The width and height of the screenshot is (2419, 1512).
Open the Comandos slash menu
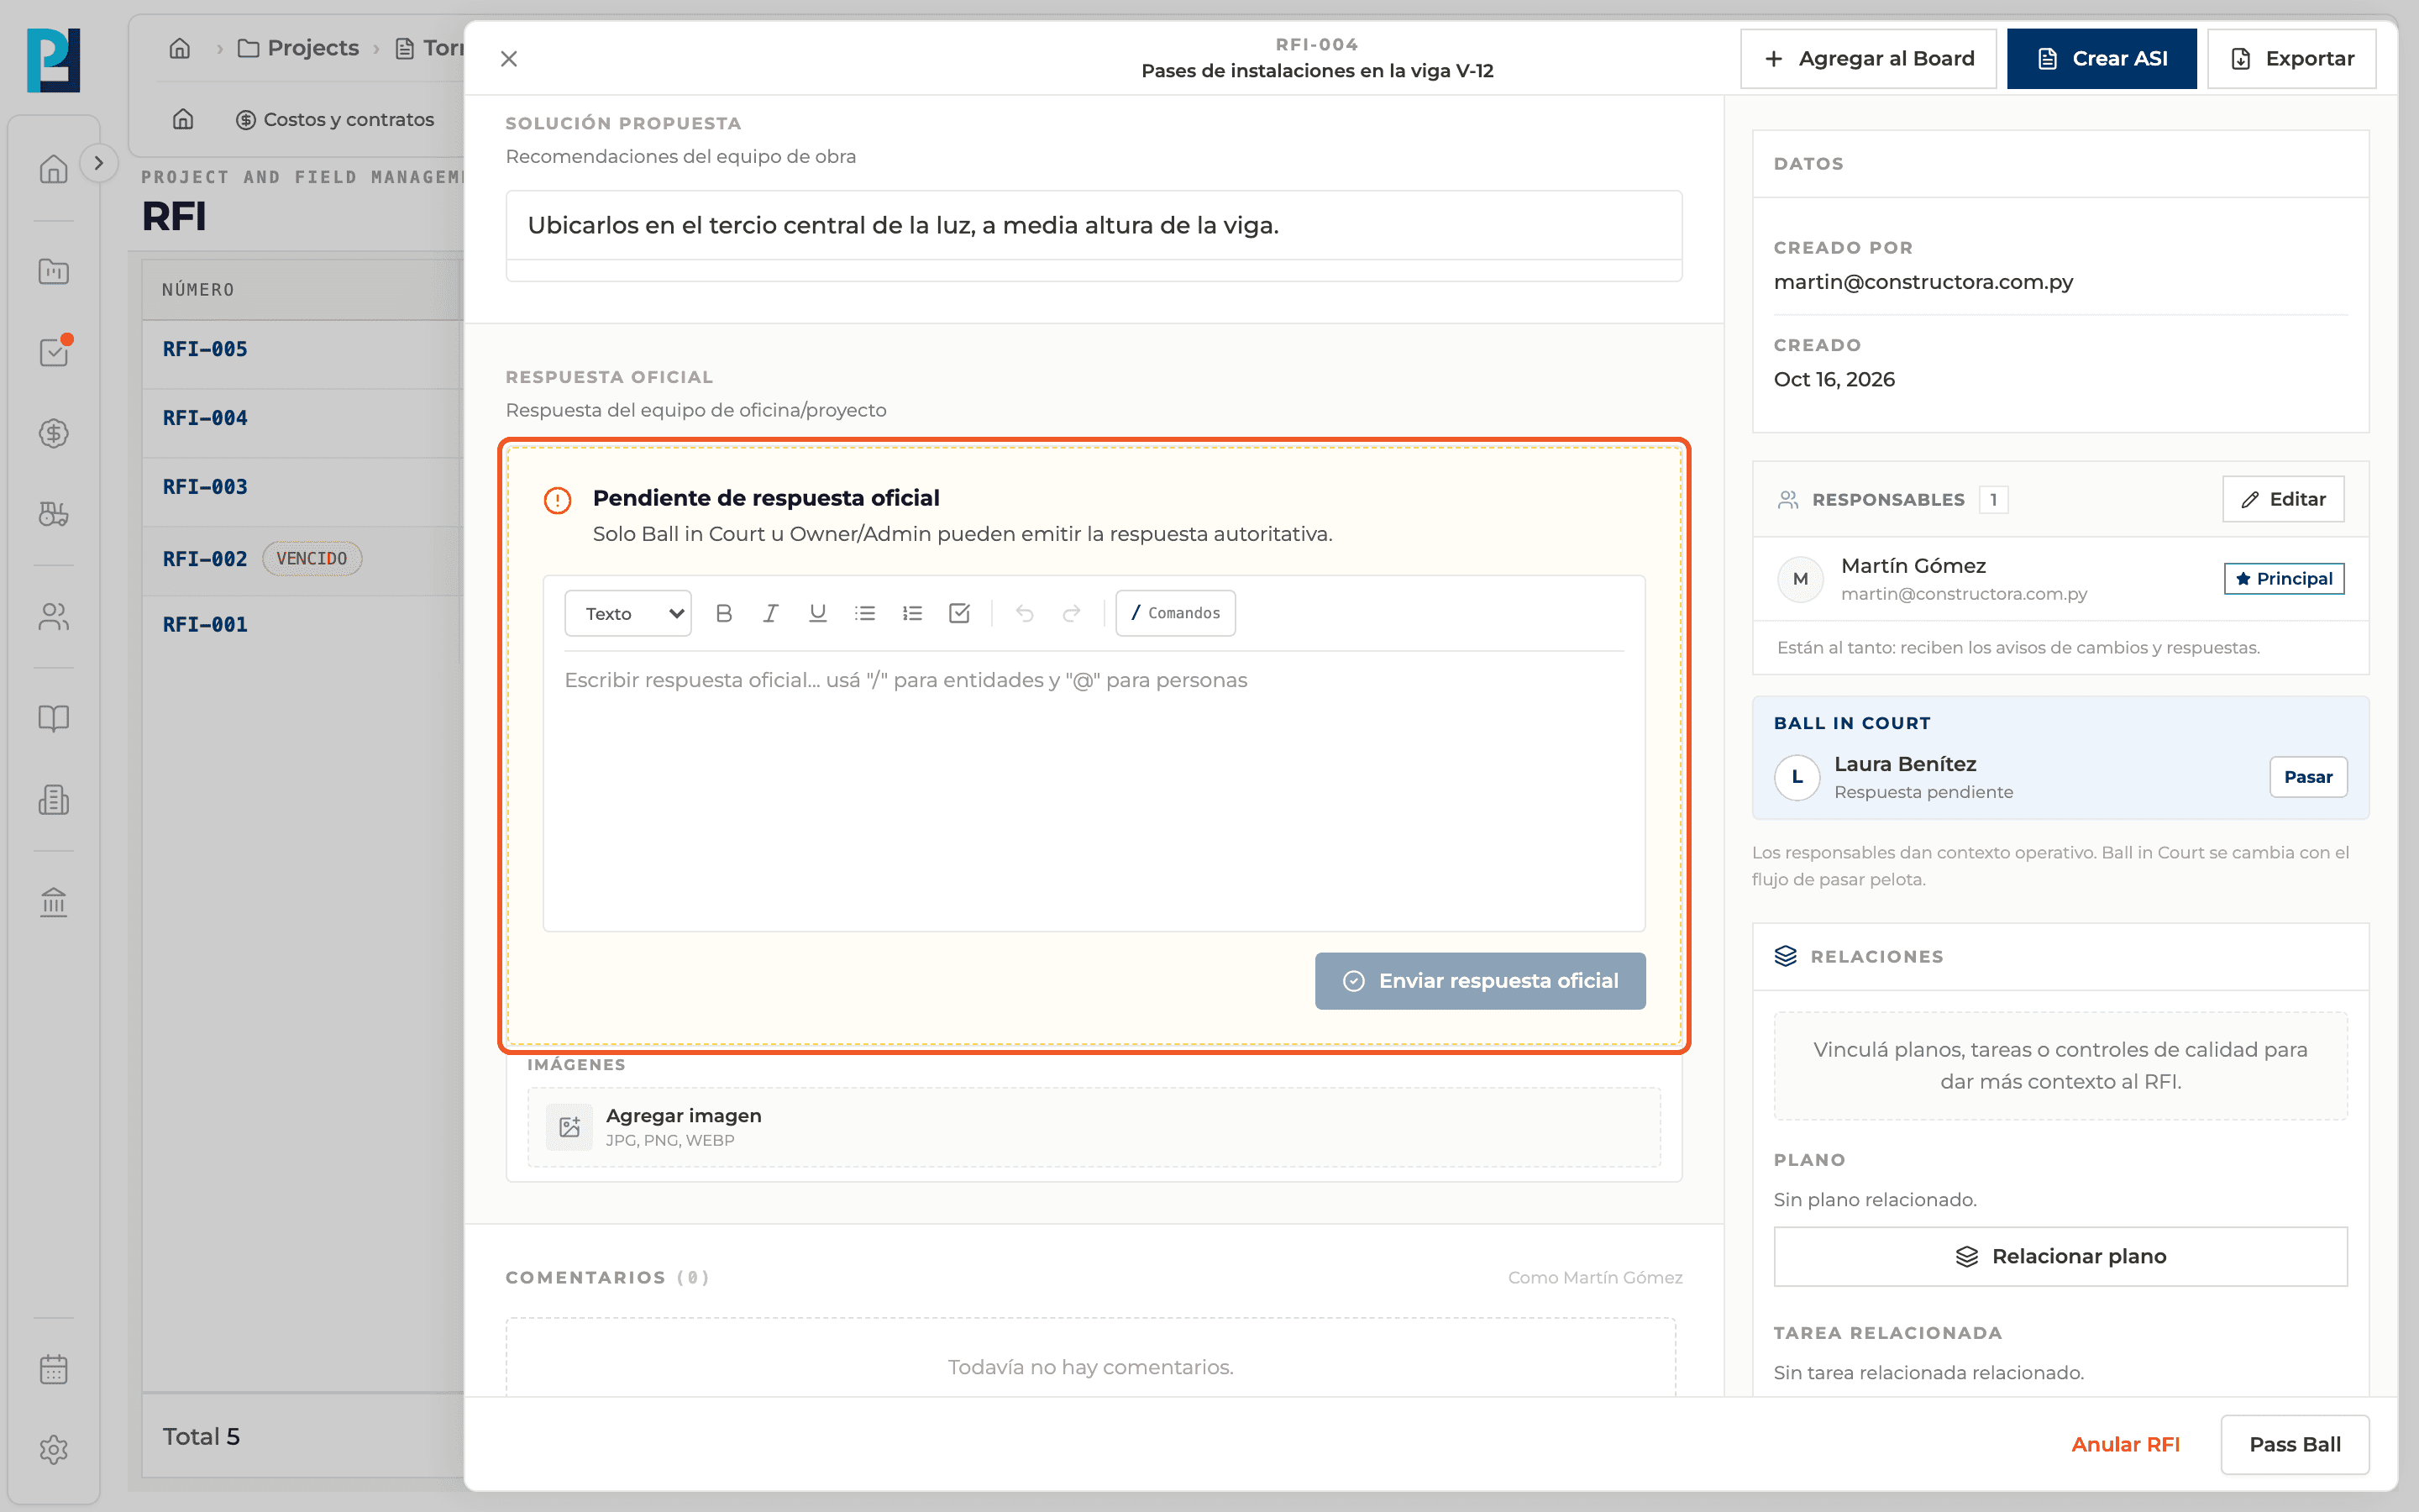[1176, 613]
